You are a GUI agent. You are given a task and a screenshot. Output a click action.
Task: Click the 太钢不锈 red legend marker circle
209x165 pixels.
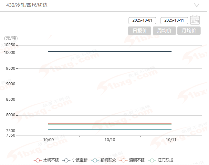pos(38,160)
